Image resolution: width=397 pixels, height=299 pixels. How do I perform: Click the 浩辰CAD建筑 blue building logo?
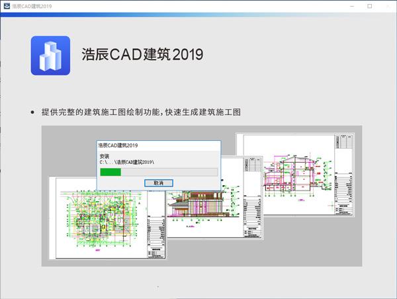click(50, 56)
